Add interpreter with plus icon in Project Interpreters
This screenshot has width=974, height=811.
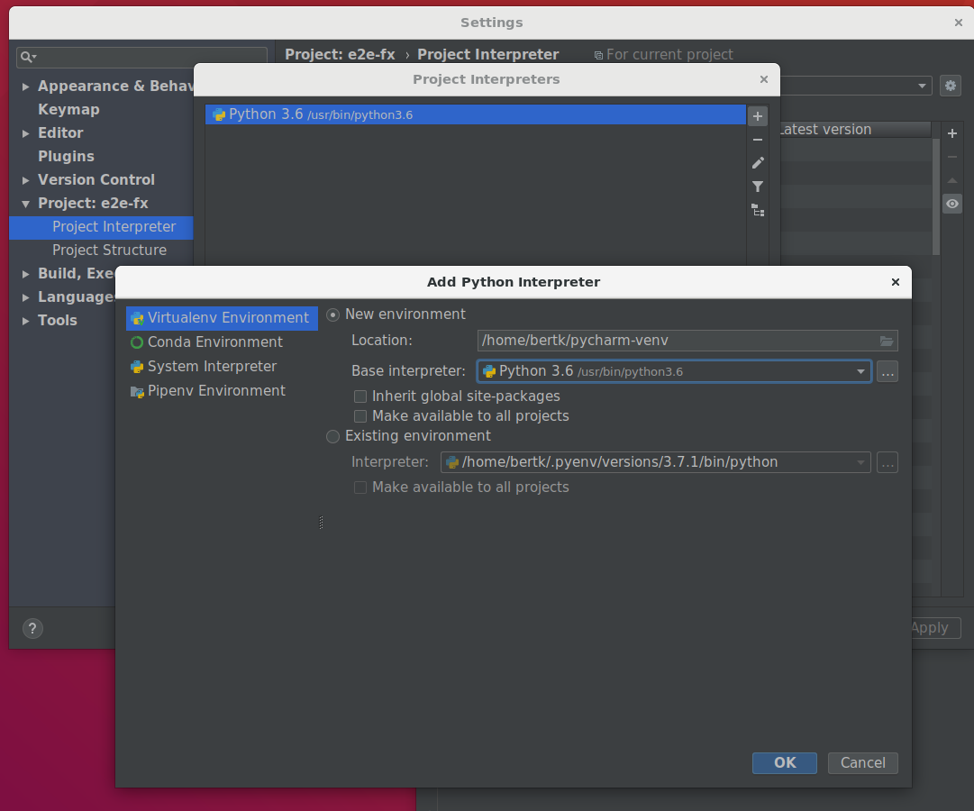click(x=757, y=116)
